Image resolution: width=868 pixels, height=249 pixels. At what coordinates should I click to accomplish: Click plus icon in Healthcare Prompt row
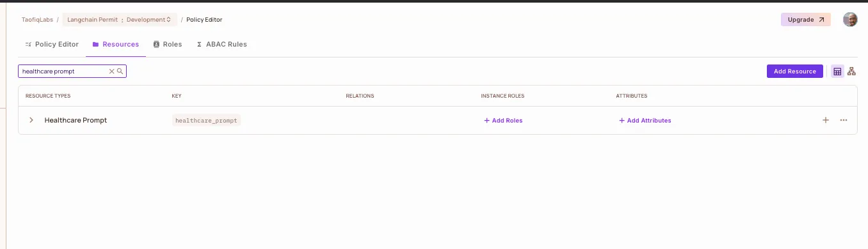[x=826, y=120]
